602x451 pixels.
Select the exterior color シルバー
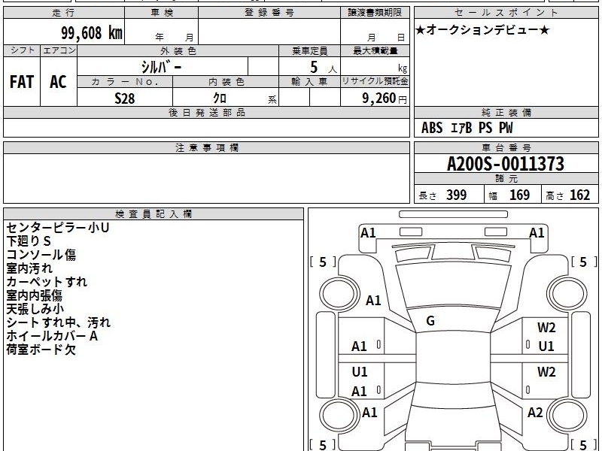point(161,67)
